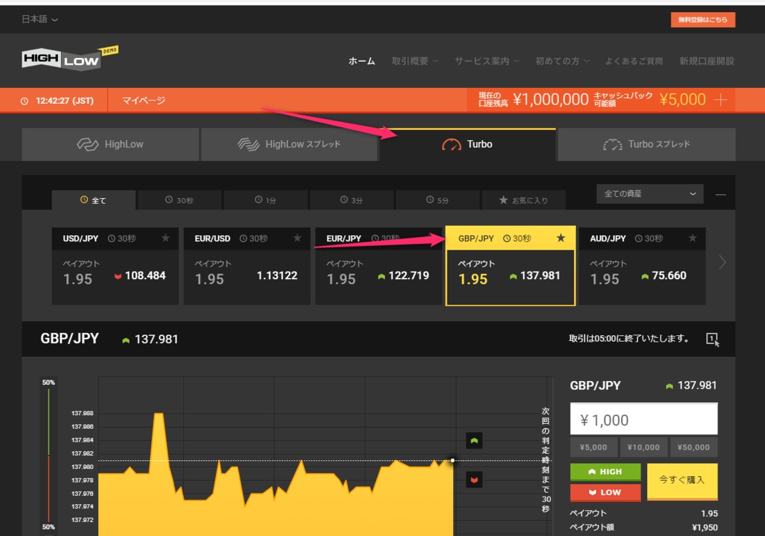Image resolution: width=765 pixels, height=536 pixels.
Task: Click the red down-arrow icon on chart
Action: [x=474, y=479]
